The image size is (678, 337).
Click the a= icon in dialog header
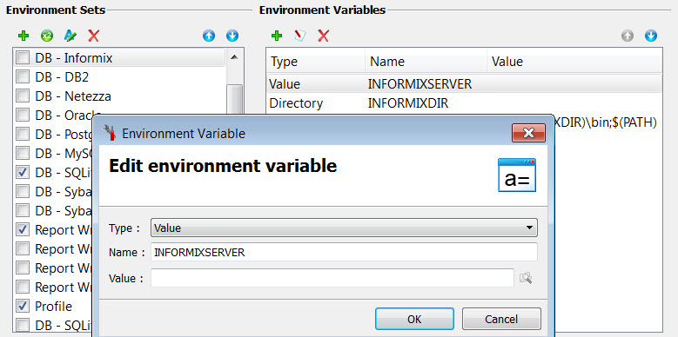click(x=517, y=175)
